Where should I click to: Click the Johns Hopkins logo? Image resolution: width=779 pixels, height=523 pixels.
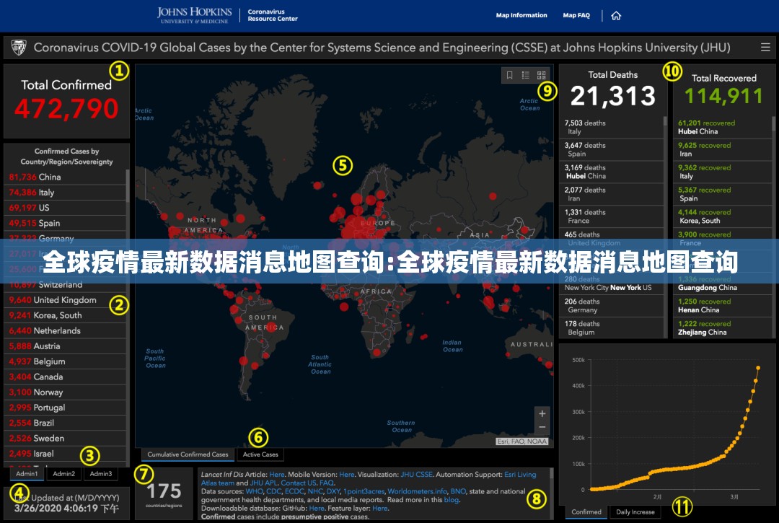(x=195, y=15)
